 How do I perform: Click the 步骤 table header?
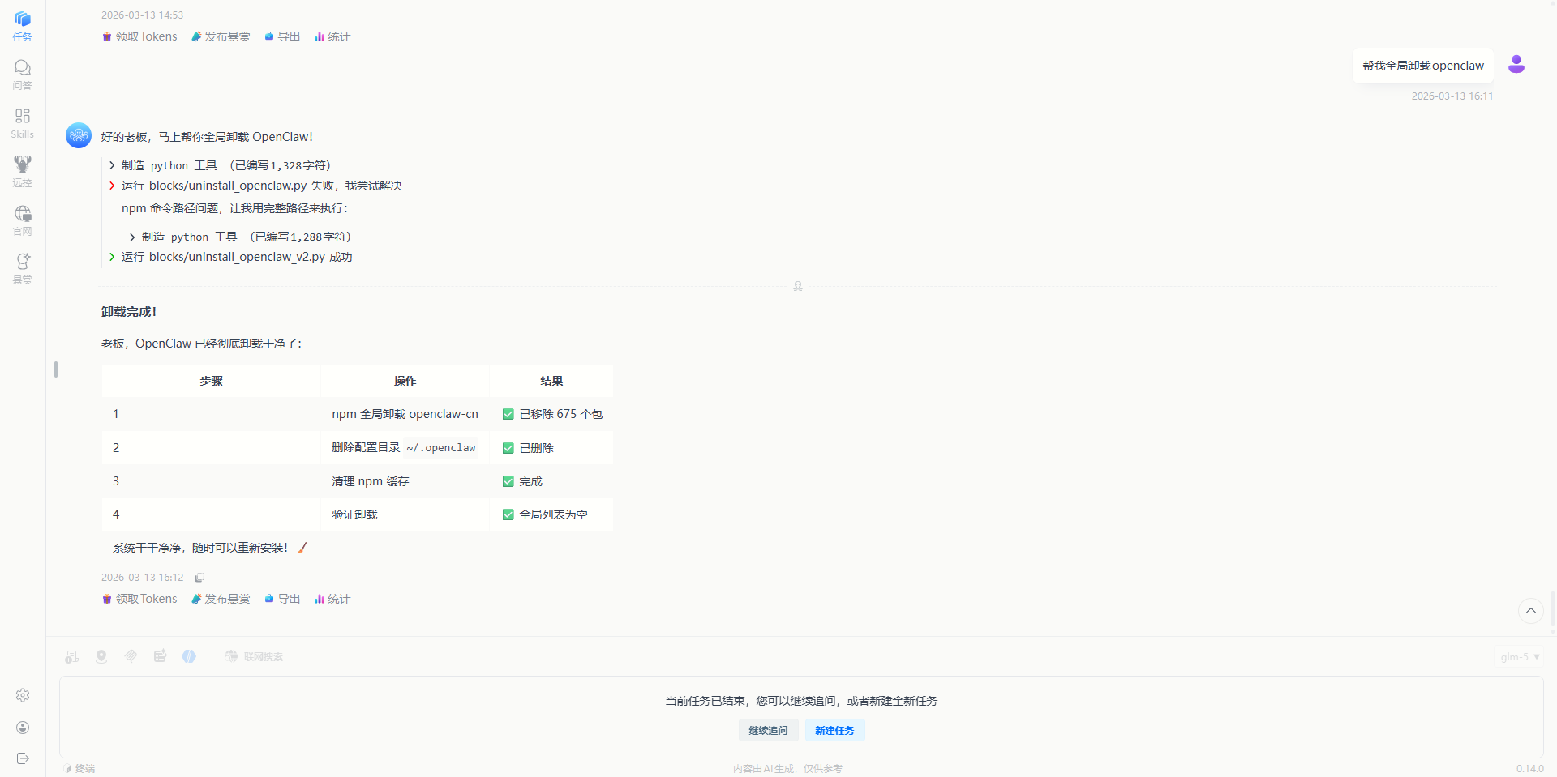[x=211, y=381]
